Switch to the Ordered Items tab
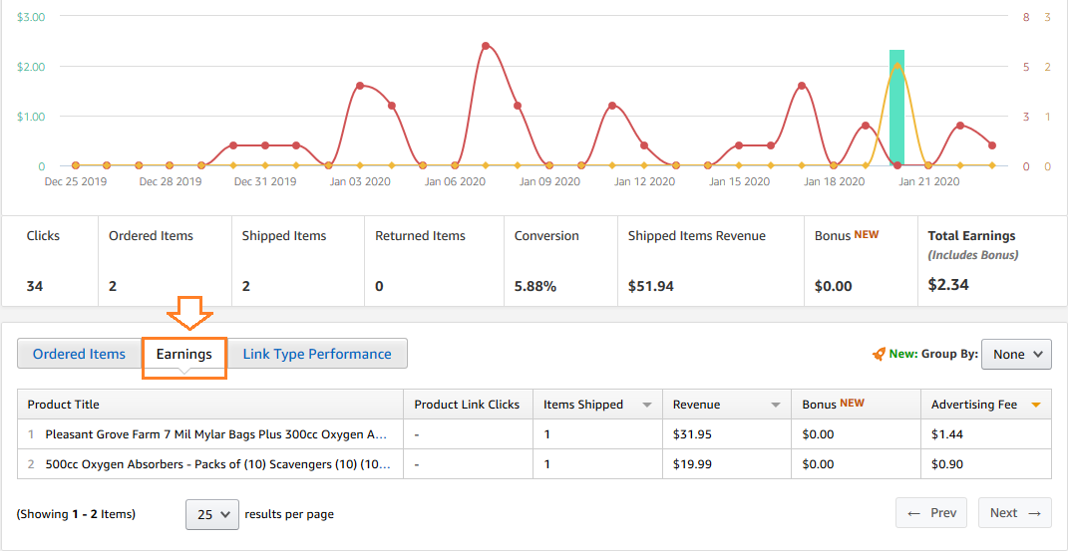The image size is (1068, 551). [x=79, y=354]
